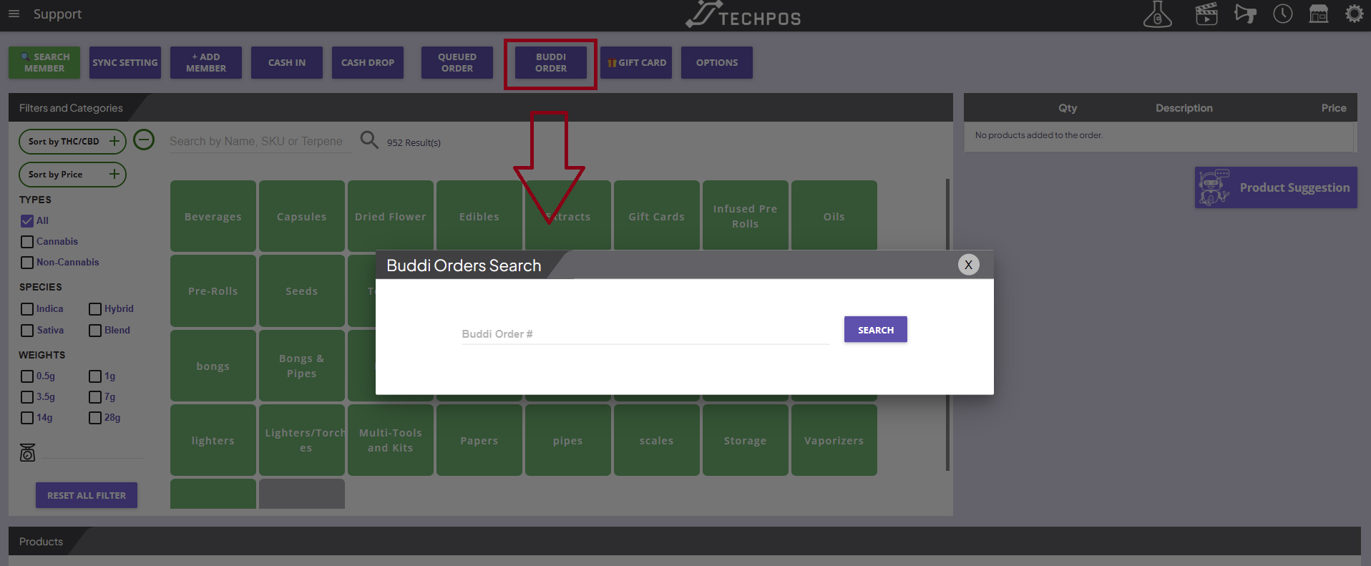This screenshot has width=1371, height=566.
Task: Select the Multi-Tools and Kits tile
Action: (x=391, y=440)
